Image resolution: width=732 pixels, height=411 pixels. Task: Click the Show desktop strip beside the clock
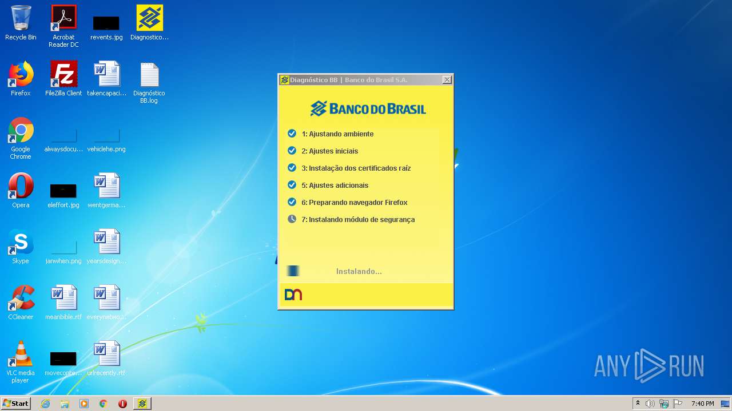click(726, 404)
